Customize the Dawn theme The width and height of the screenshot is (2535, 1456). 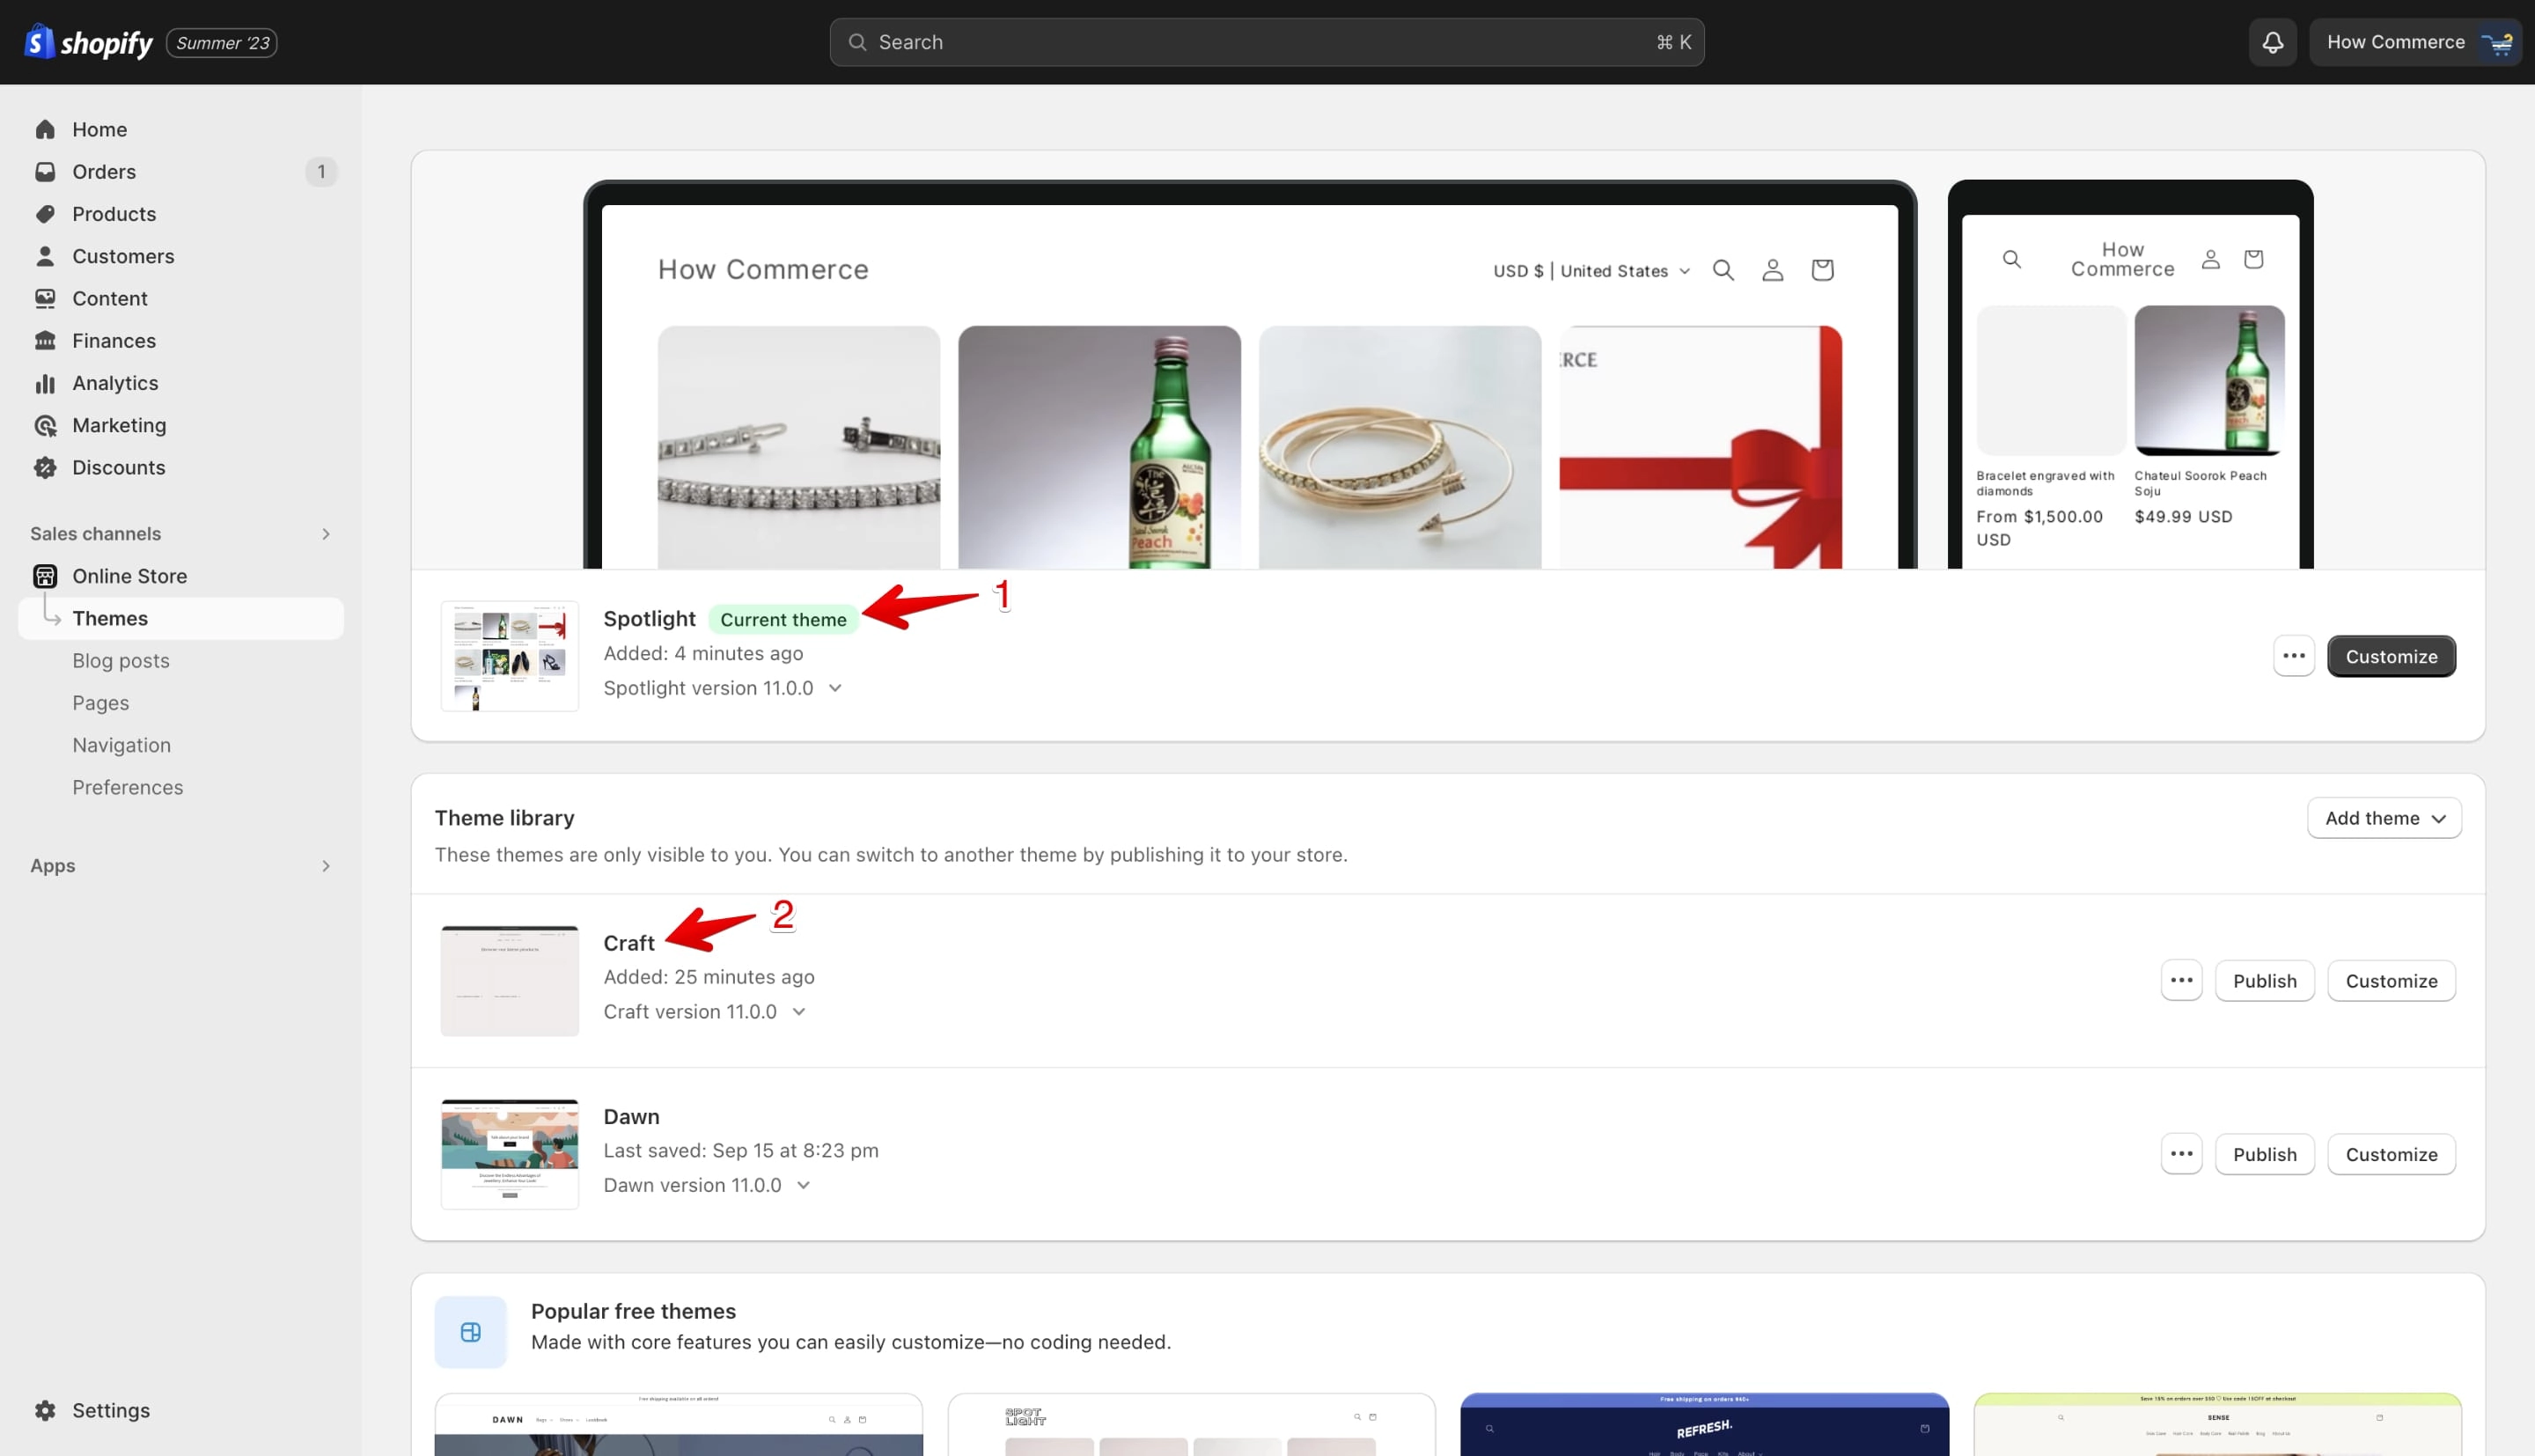(x=2391, y=1154)
